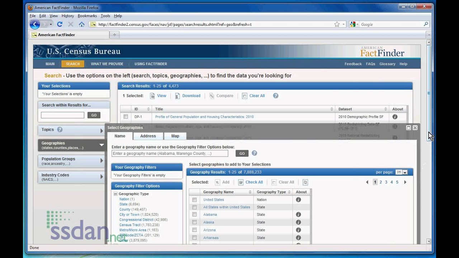This screenshot has height=258, width=459.
Task: Filter geographies by Census Tract
Action: tap(130, 225)
